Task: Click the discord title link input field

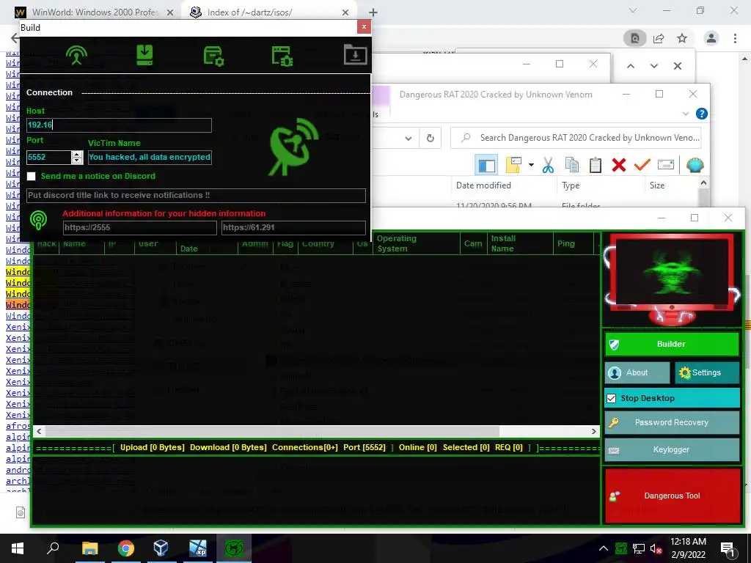Action: click(x=196, y=195)
